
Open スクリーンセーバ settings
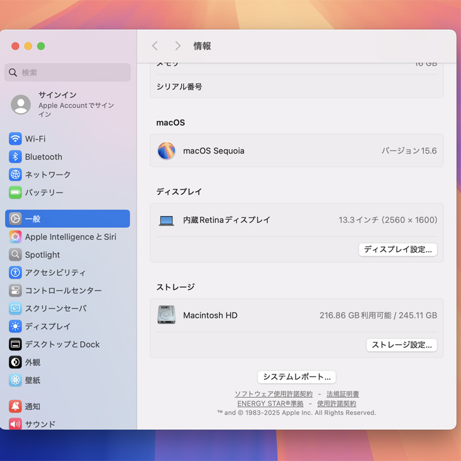tap(56, 308)
